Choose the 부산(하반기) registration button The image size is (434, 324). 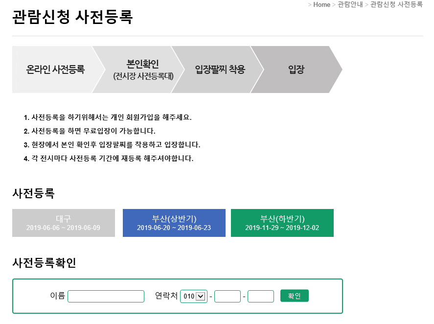tap(282, 223)
